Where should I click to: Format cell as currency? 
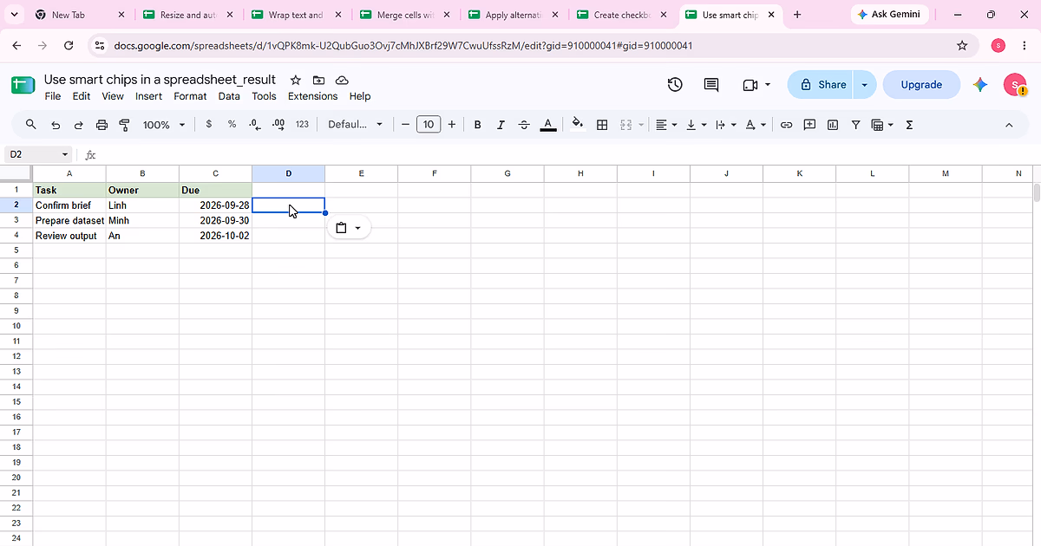tap(209, 125)
